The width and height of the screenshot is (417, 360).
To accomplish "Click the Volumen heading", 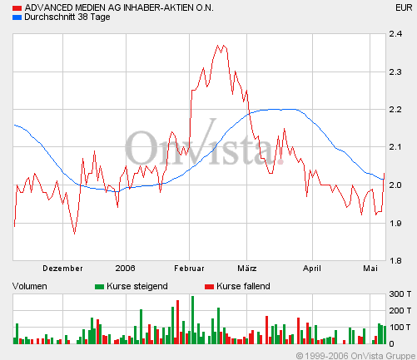I will pyautogui.click(x=30, y=286).
